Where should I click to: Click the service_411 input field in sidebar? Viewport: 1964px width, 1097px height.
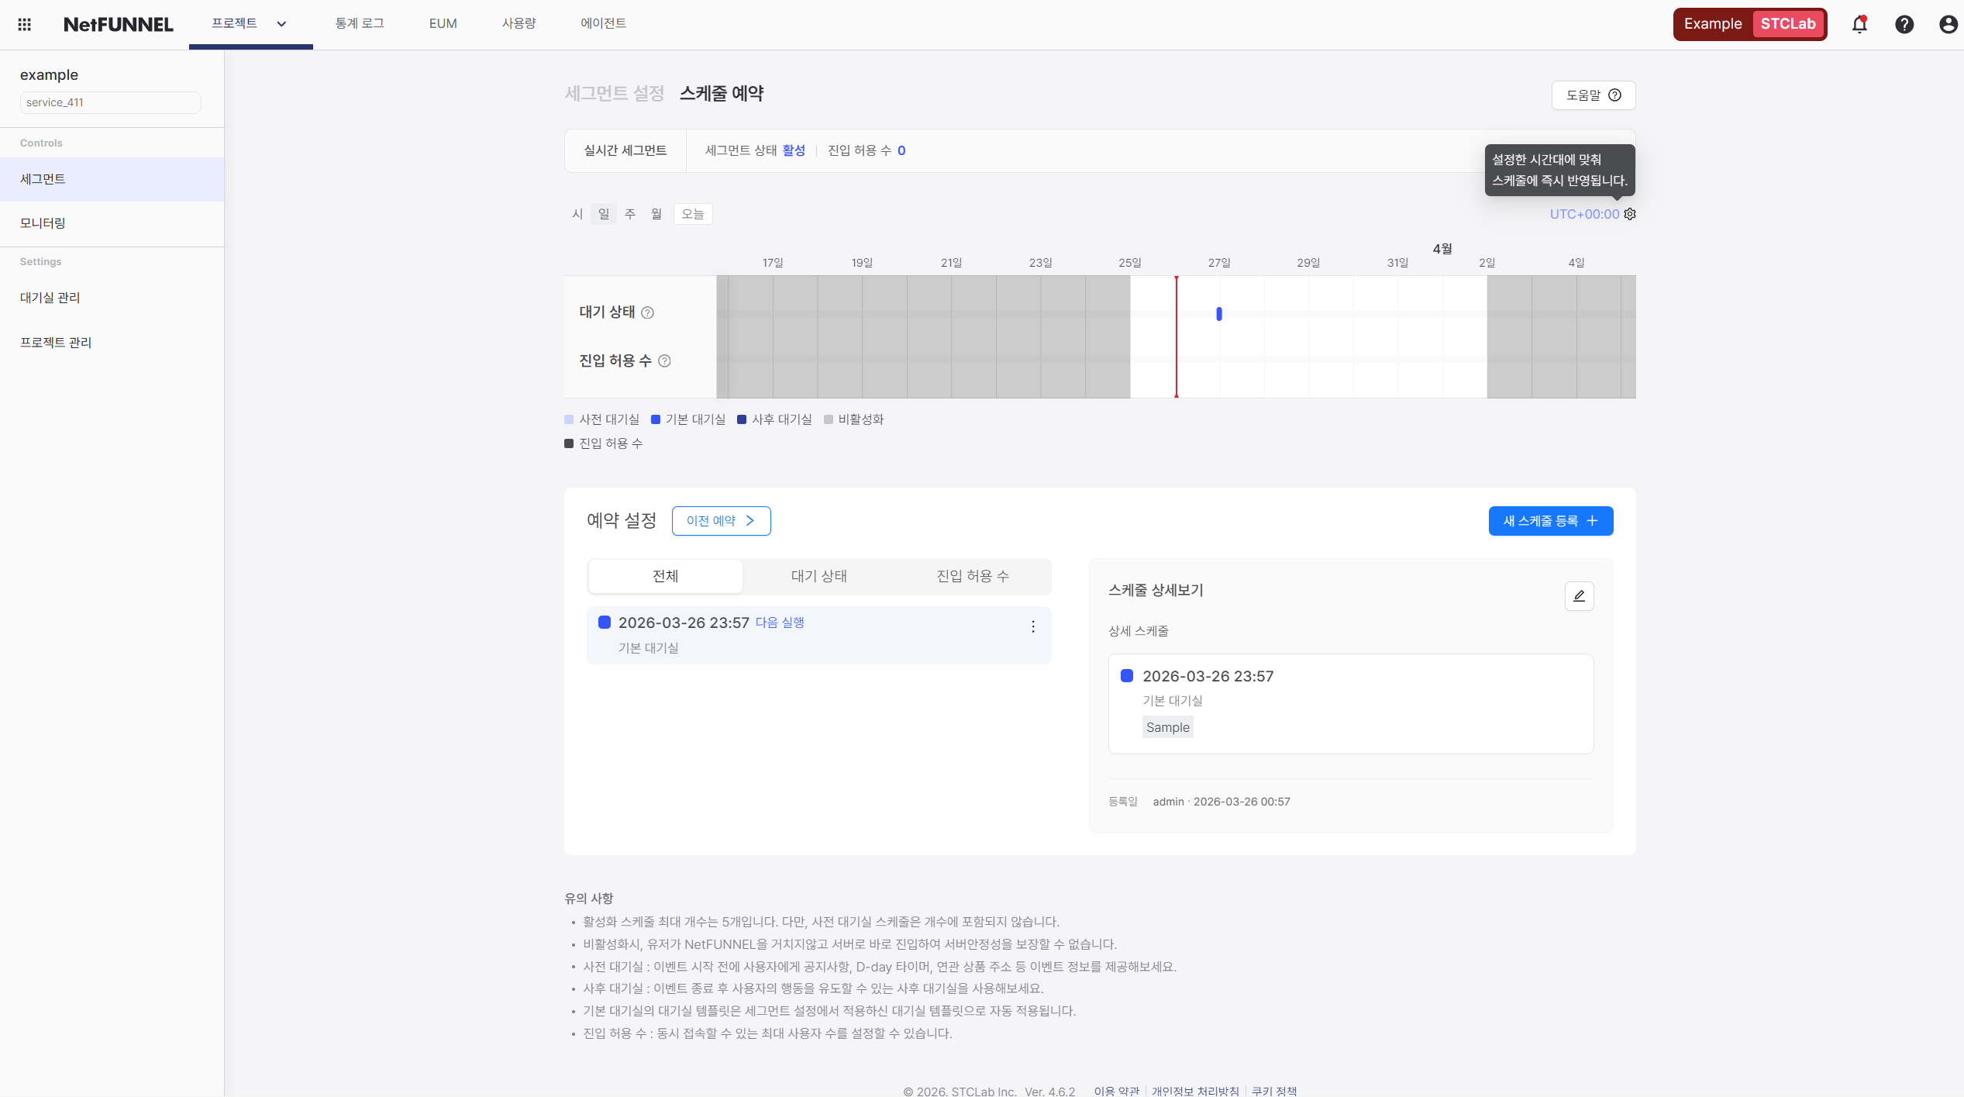pos(109,102)
